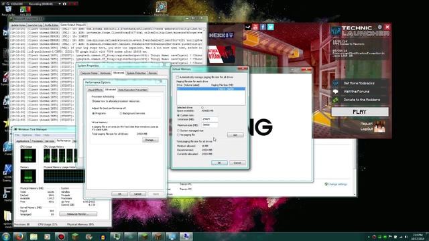The width and height of the screenshot is (429, 241).
Task: Open Firefox from the taskbar
Action: point(19,236)
